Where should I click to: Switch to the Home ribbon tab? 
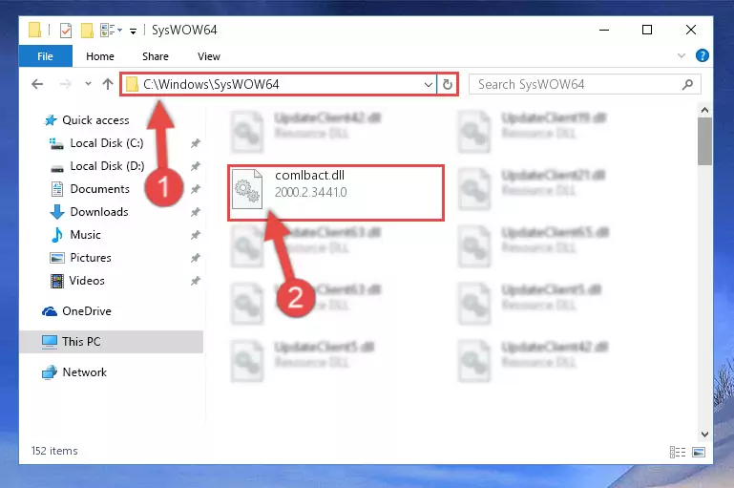click(x=99, y=56)
